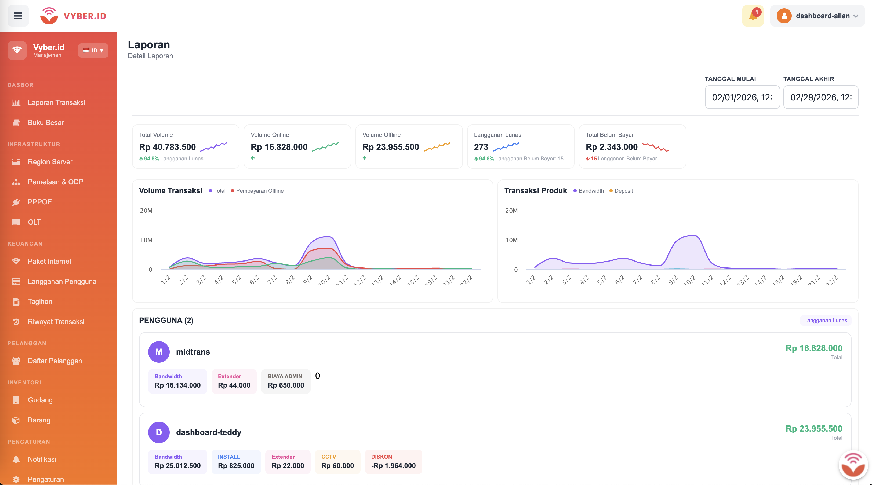Open the OLT section icon

(16, 222)
